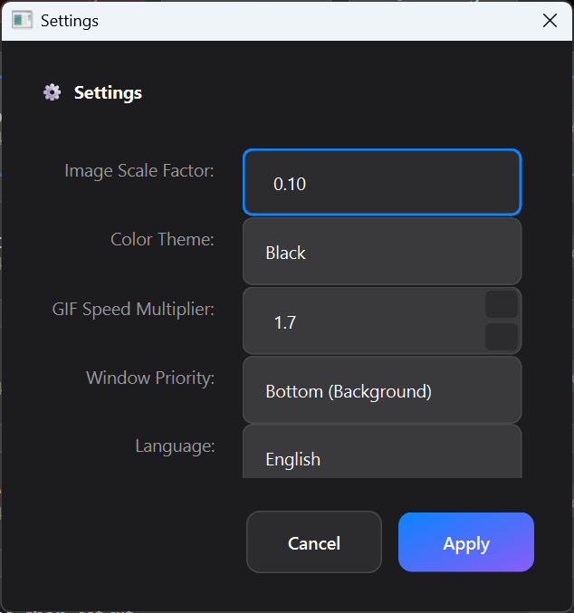574x613 pixels.
Task: Click the Settings title in the title bar
Action: 70,20
